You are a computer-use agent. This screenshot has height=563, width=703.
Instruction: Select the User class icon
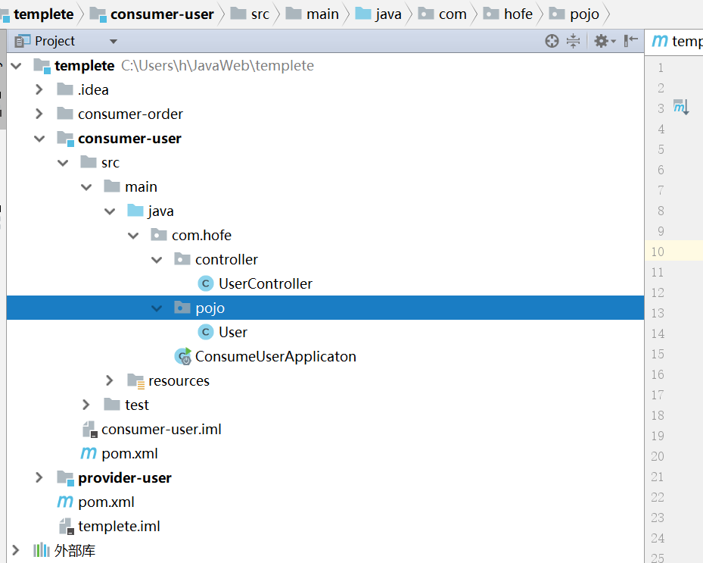click(205, 332)
